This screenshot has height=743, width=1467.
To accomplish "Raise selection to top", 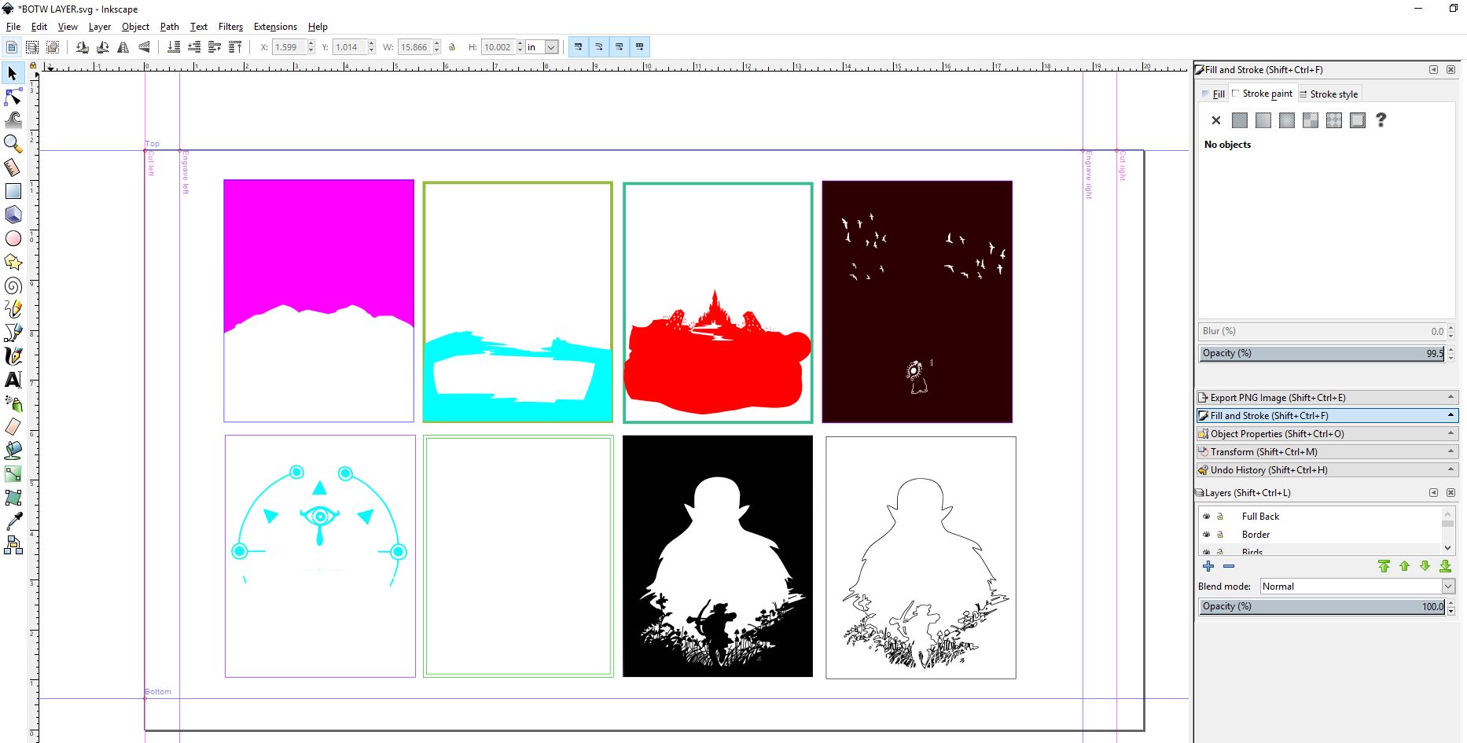I will click(x=235, y=47).
